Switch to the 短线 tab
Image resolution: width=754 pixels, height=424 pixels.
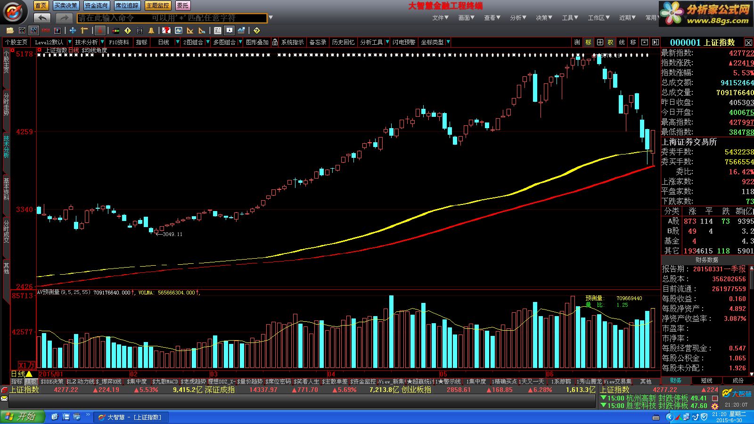tap(706, 381)
